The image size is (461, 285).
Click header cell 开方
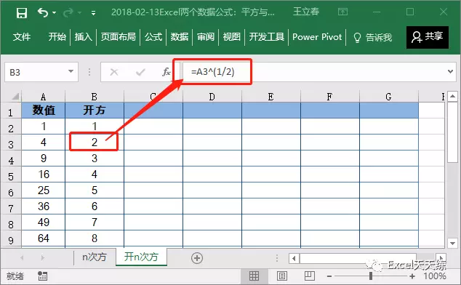tap(95, 111)
